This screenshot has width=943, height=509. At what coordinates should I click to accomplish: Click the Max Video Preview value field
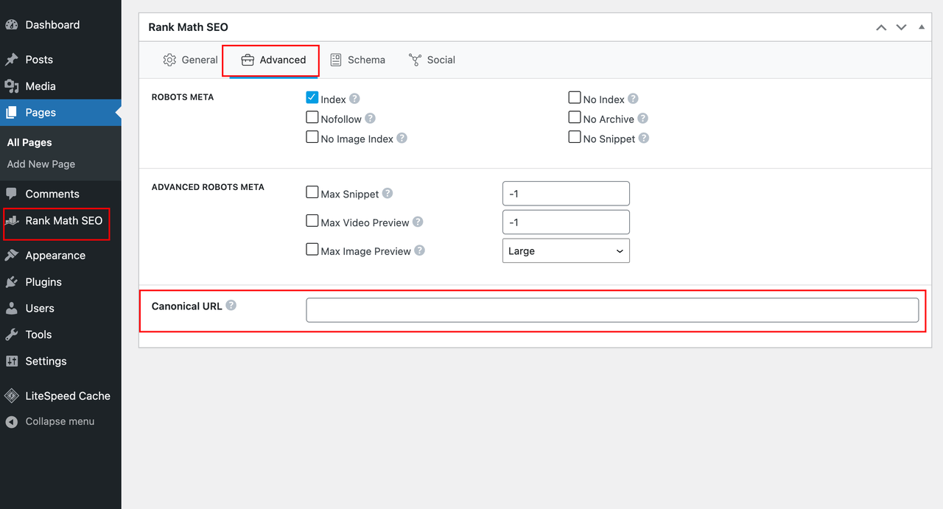click(566, 222)
